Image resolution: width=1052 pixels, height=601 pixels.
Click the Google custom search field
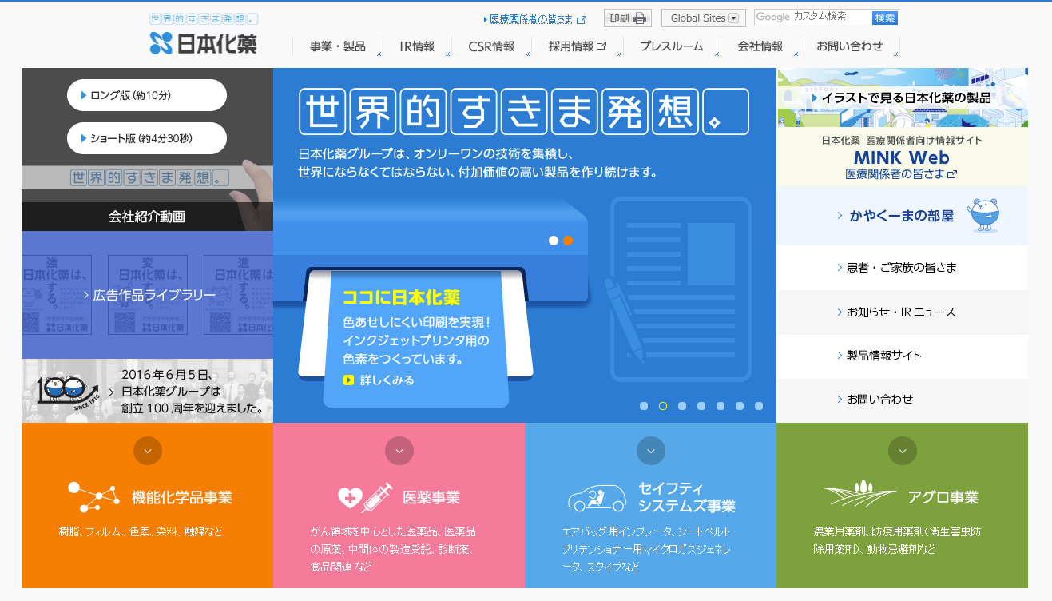[x=812, y=18]
